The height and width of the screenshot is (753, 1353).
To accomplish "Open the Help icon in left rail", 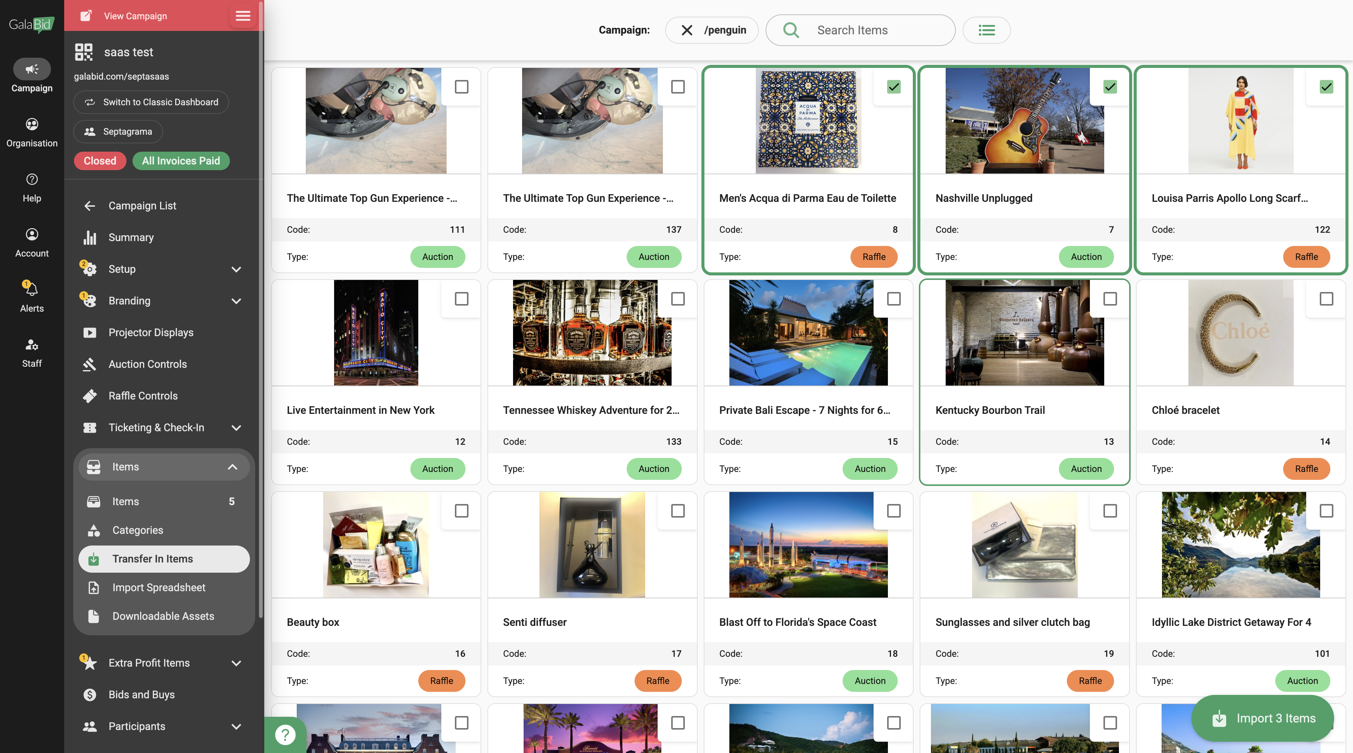I will (31, 180).
